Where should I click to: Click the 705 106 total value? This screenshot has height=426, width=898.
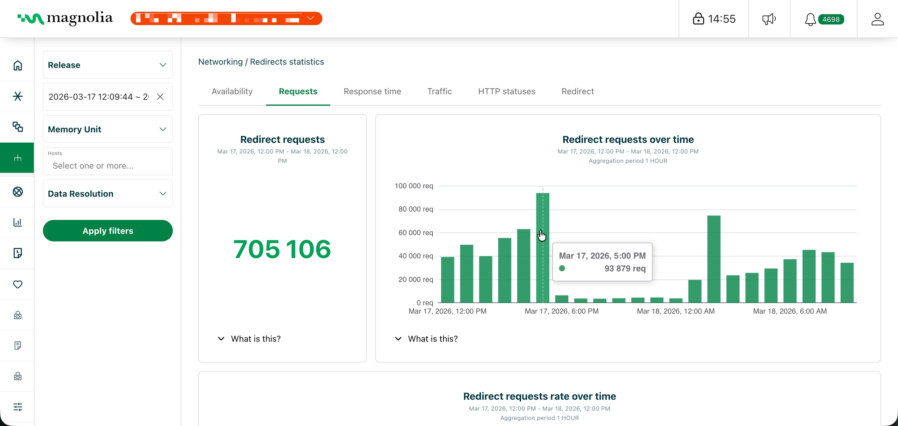pyautogui.click(x=282, y=249)
